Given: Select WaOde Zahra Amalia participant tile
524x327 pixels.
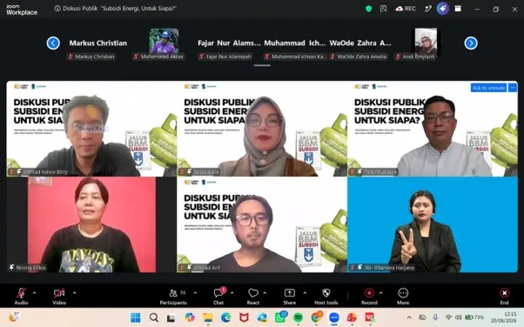Looking at the screenshot, I should [360, 44].
